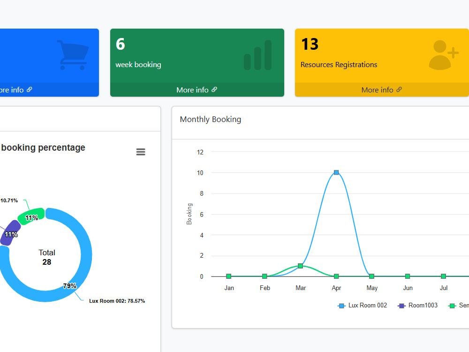Click the week booking label
This screenshot has width=469, height=352.
tap(138, 65)
